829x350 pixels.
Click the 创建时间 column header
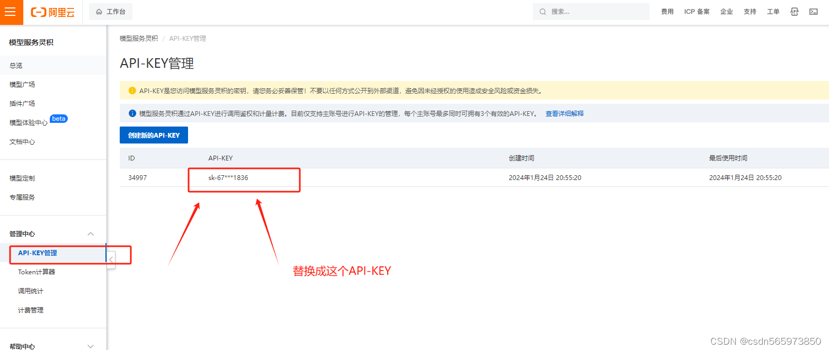[x=521, y=158]
